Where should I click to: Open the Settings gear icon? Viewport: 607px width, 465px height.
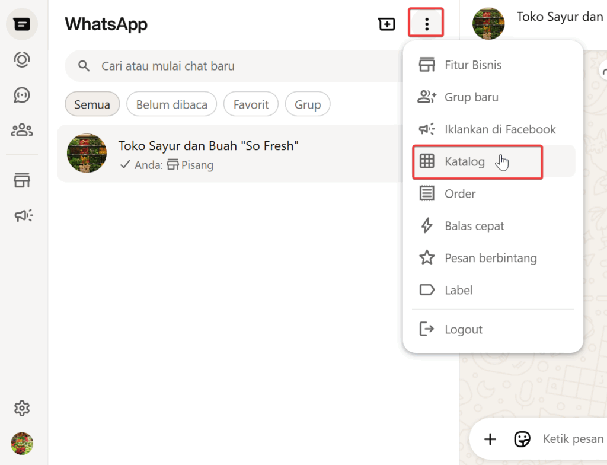click(x=22, y=408)
